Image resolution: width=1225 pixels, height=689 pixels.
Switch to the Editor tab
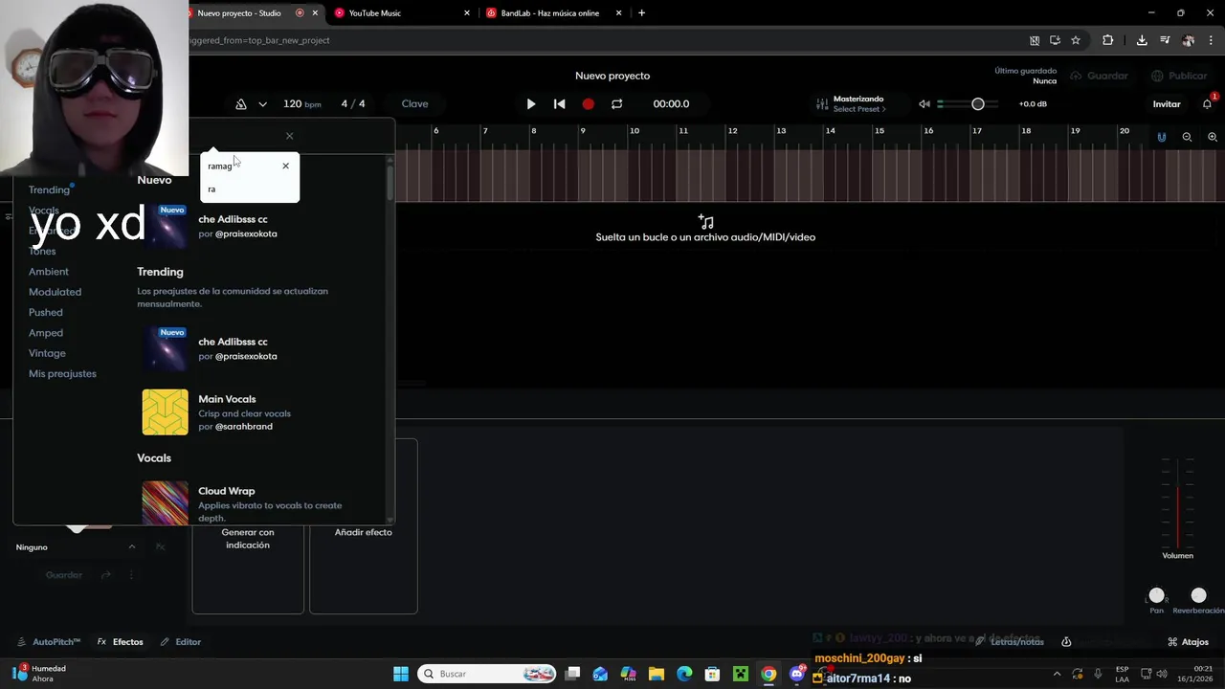[181, 642]
